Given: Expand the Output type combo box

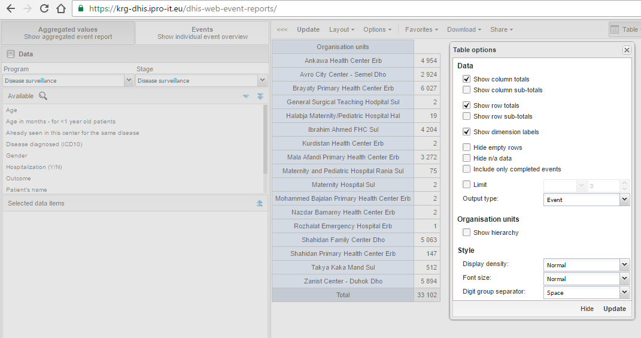Looking at the screenshot, I should tap(624, 200).
